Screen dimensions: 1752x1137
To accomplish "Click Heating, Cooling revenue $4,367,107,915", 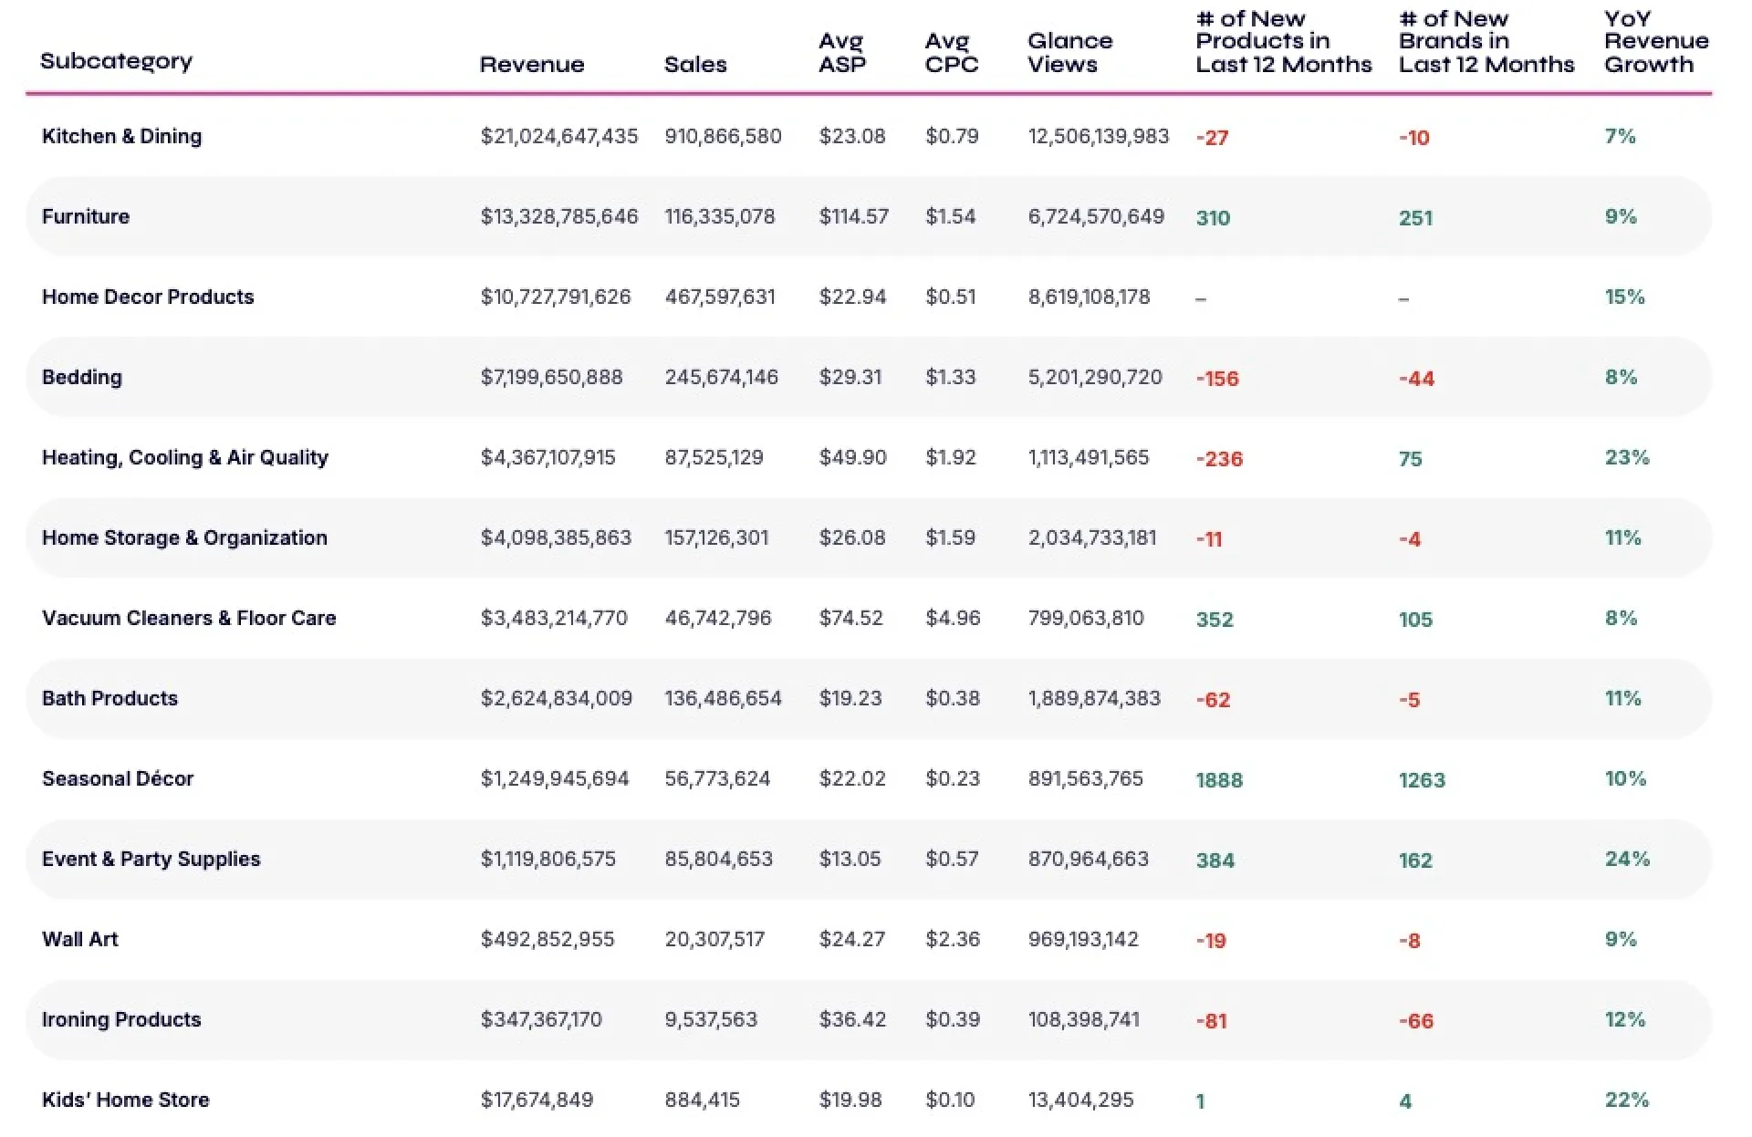I will point(548,457).
